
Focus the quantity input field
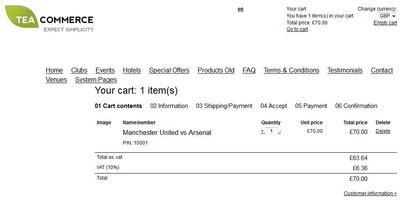pyautogui.click(x=271, y=131)
